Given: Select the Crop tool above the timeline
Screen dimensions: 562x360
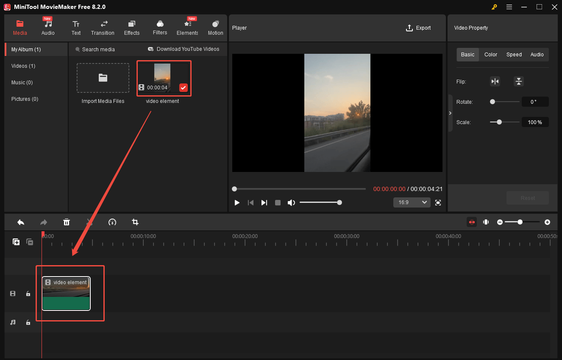Looking at the screenshot, I should 135,222.
